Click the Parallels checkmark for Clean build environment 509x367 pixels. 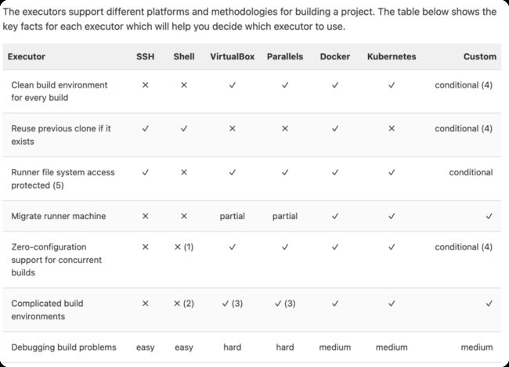(x=285, y=85)
